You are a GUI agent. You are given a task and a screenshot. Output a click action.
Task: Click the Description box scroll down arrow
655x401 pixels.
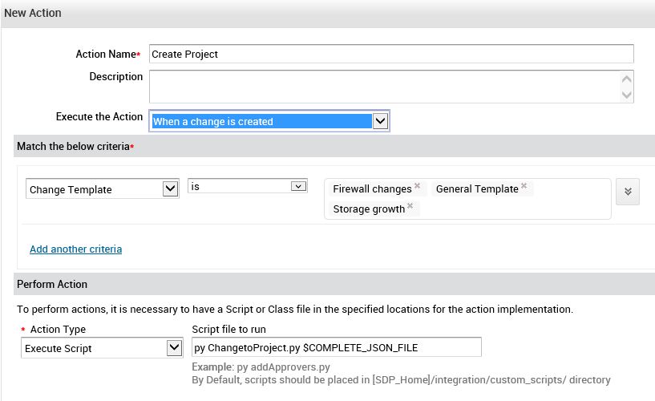coord(627,94)
